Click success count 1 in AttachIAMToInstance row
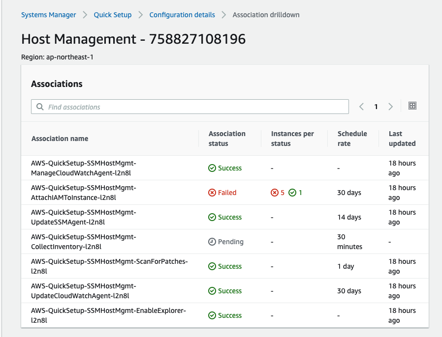This screenshot has width=442, height=337. 300,193
